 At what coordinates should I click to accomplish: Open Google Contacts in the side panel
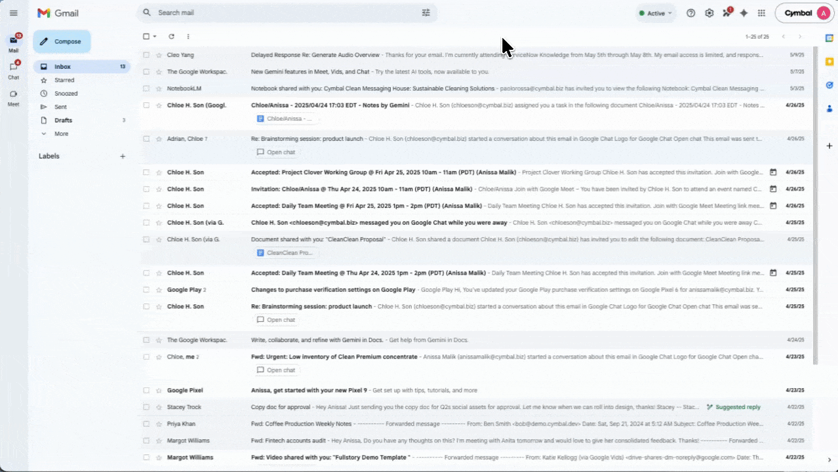pos(829,108)
